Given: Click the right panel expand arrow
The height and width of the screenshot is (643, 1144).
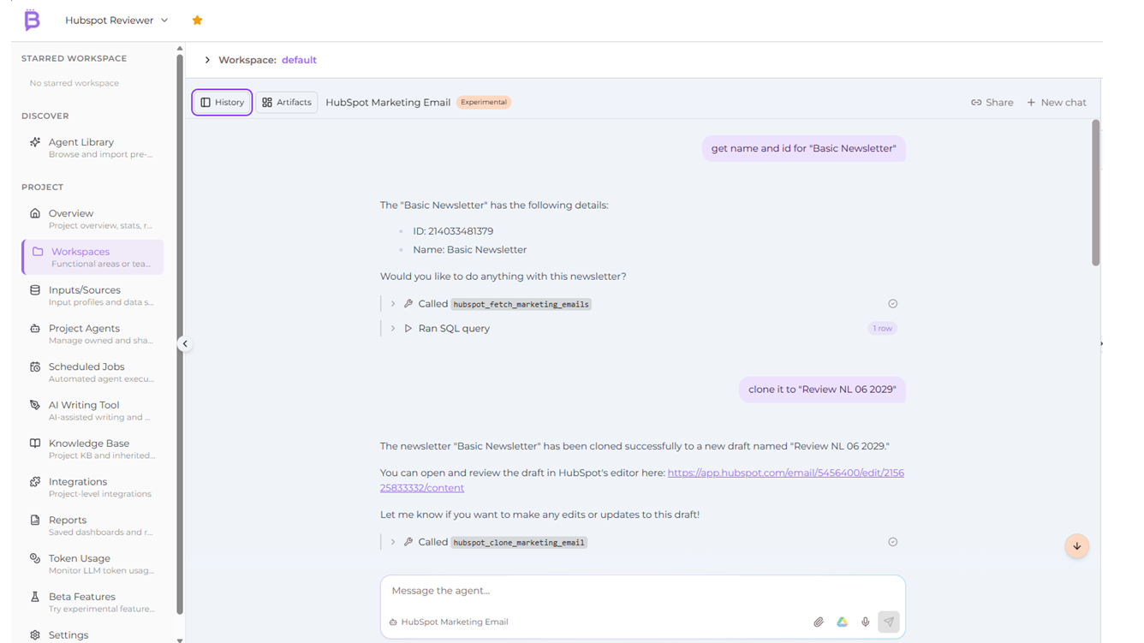Looking at the screenshot, I should 1101,343.
